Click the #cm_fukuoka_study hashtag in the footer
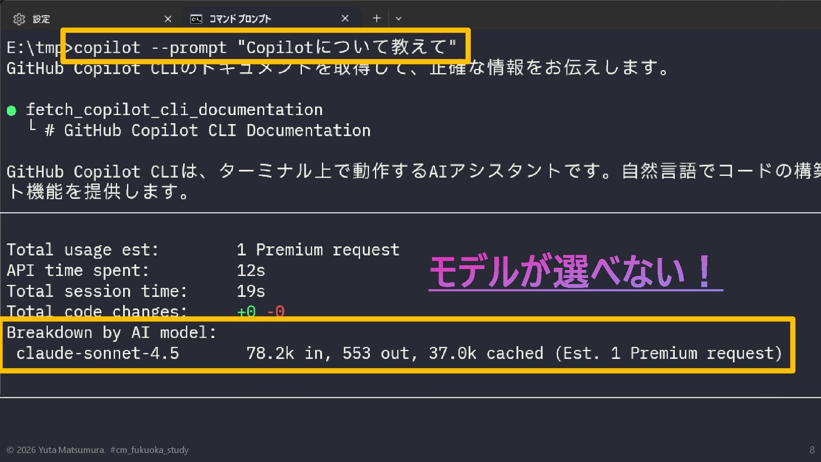Viewport: 821px width, 462px height. coord(149,450)
